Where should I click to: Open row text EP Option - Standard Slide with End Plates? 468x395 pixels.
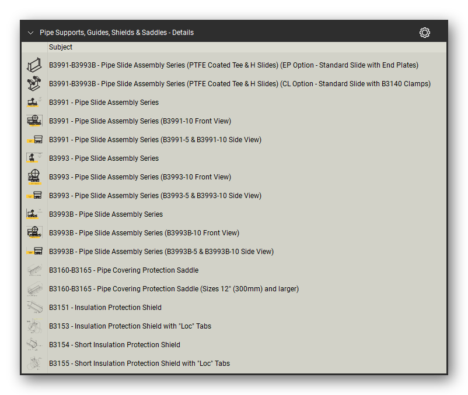233,65
